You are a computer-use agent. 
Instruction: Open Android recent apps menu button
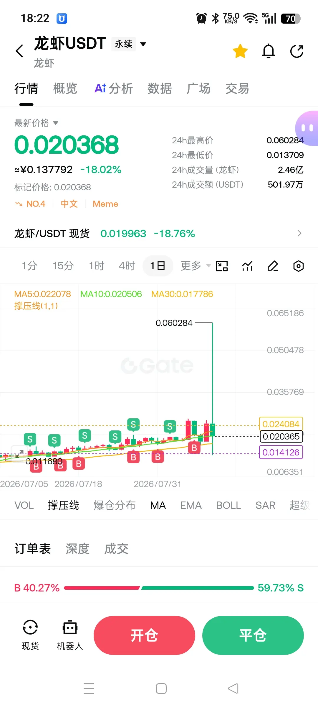(89, 689)
